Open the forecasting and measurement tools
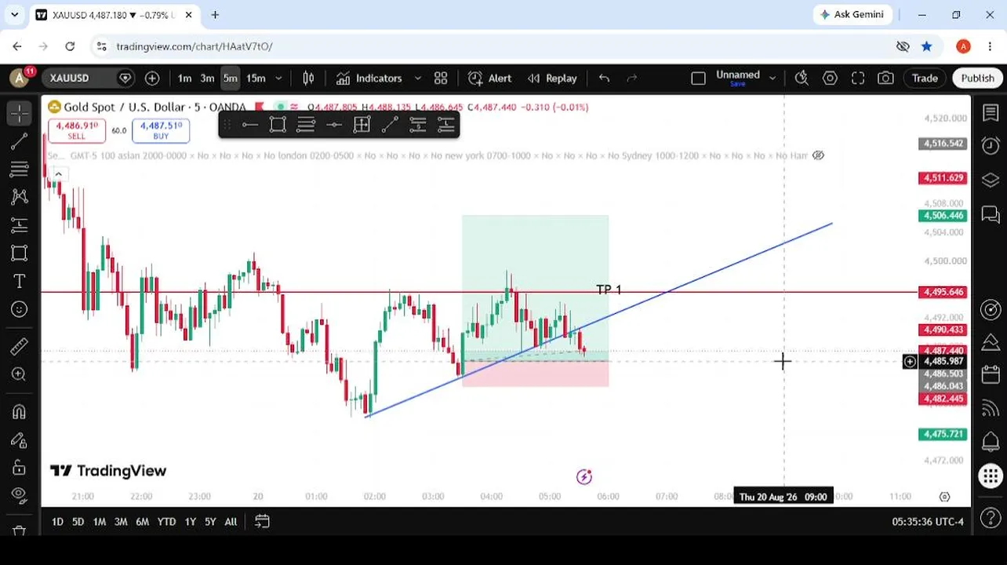Image resolution: width=1007 pixels, height=565 pixels. pyautogui.click(x=20, y=225)
